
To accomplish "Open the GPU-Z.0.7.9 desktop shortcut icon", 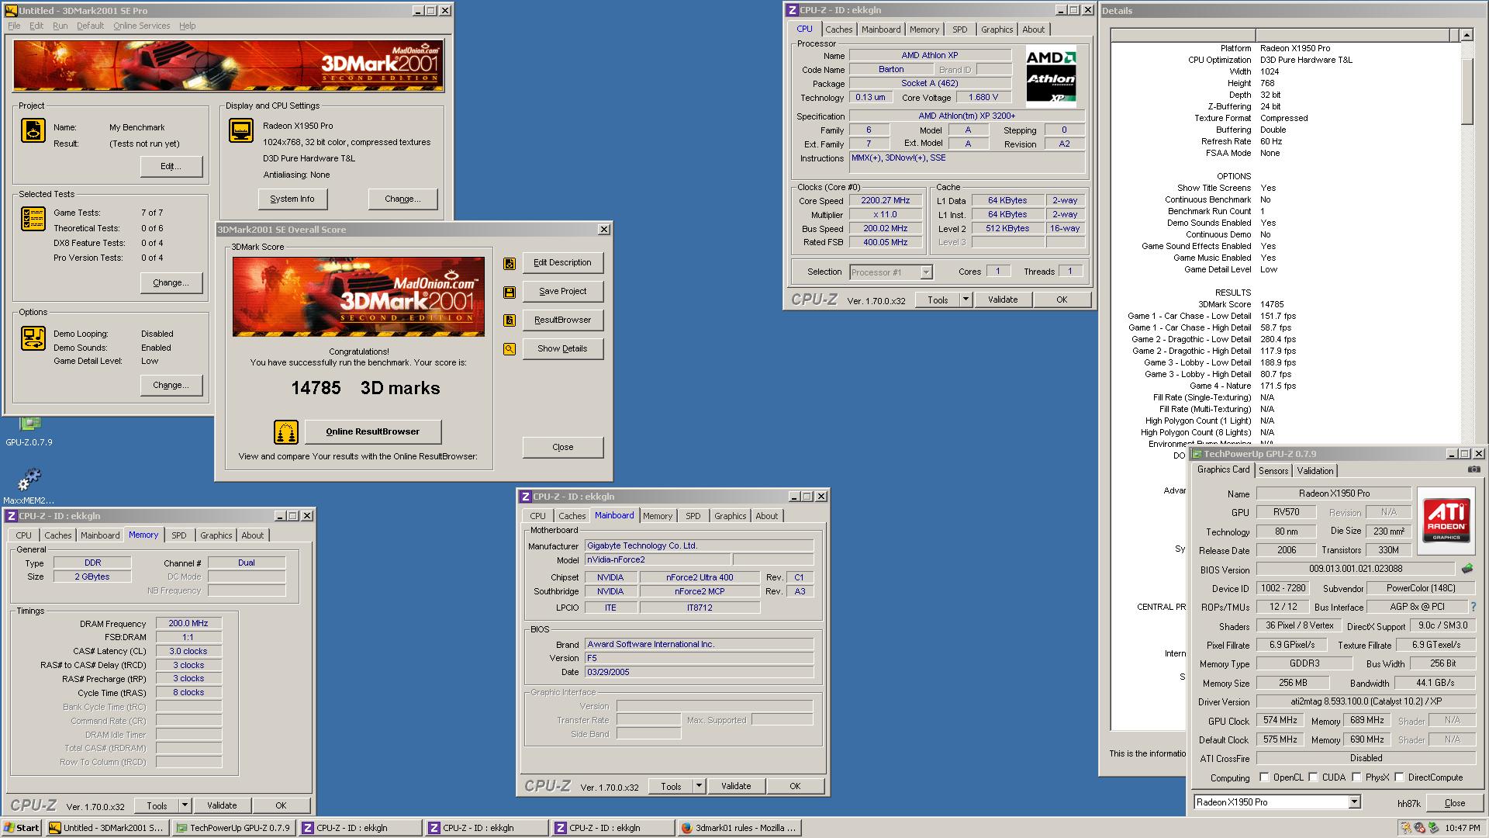I will pyautogui.click(x=29, y=424).
